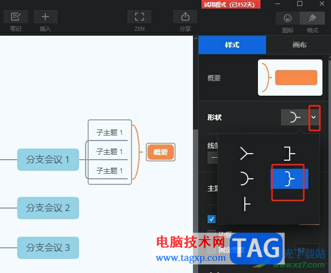This screenshot has height=273, width=331.
Task: Select the orange 概要 summary node
Action: 161,152
